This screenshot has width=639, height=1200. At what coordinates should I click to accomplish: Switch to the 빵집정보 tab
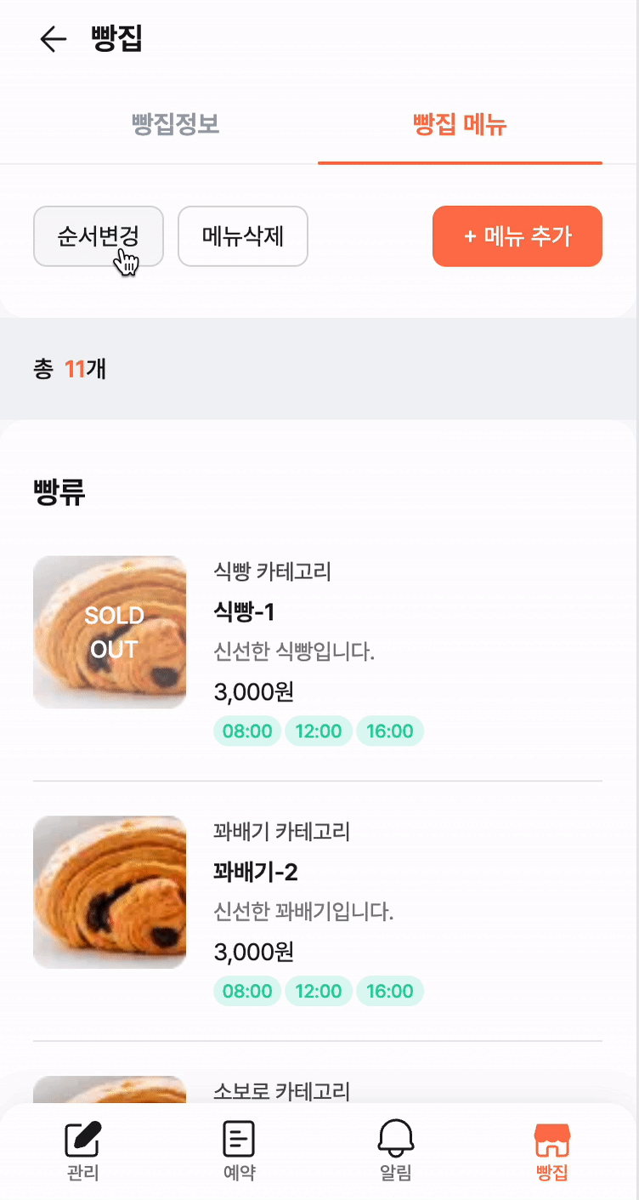click(176, 126)
